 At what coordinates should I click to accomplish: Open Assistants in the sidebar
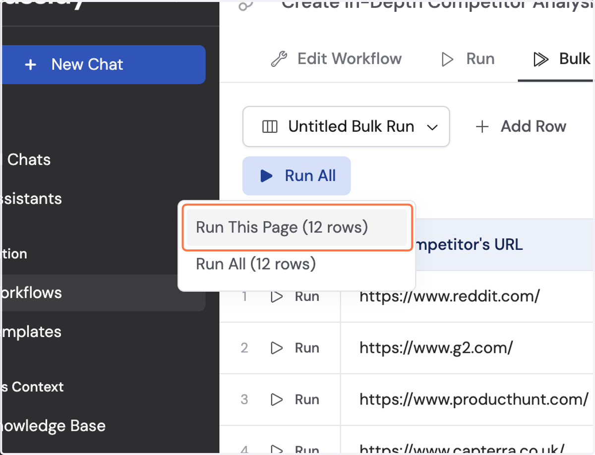(31, 199)
